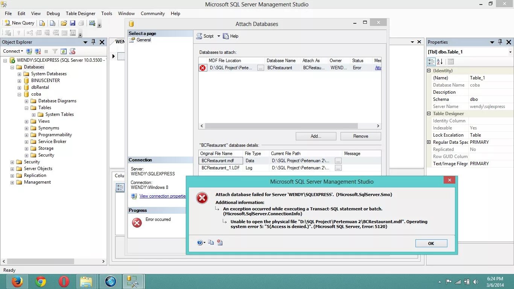The height and width of the screenshot is (289, 514).
Task: Click browse button for BCRestaurant_1.LDF path
Action: (338, 168)
